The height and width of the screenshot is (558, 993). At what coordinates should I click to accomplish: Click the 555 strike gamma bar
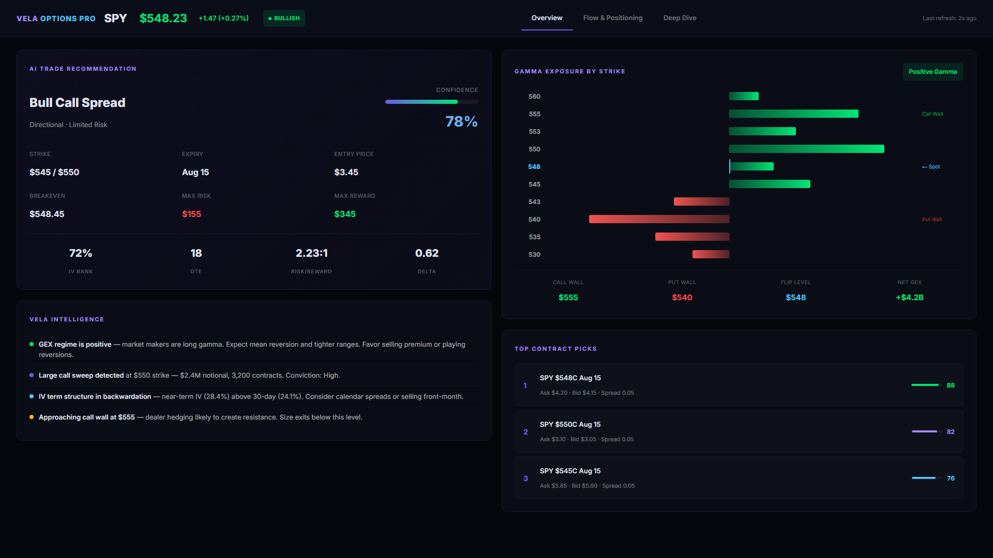[x=794, y=114]
